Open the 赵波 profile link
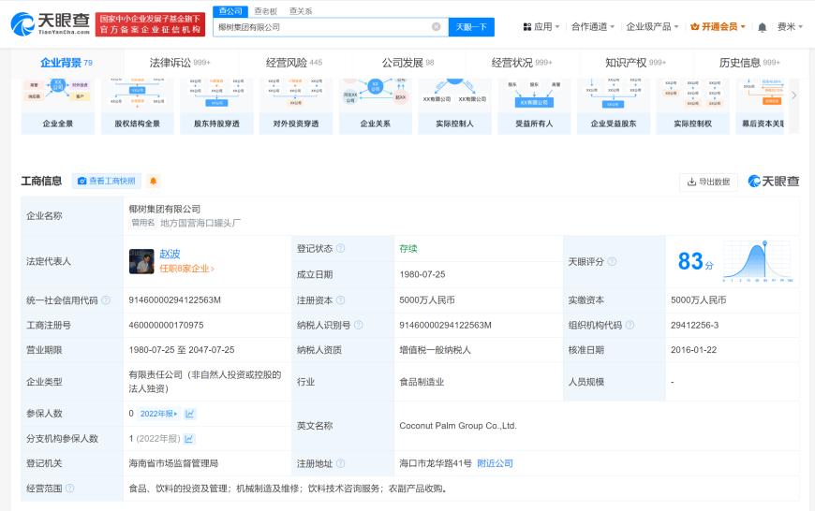The image size is (815, 511). point(170,254)
